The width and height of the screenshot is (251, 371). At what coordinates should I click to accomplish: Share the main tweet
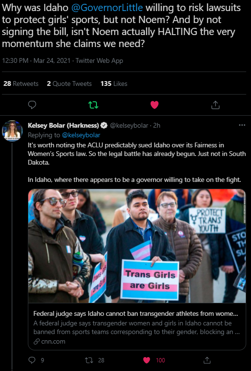(215, 105)
